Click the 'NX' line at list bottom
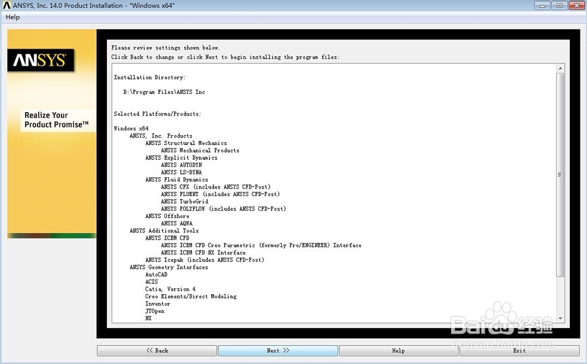The image size is (587, 364). (149, 318)
